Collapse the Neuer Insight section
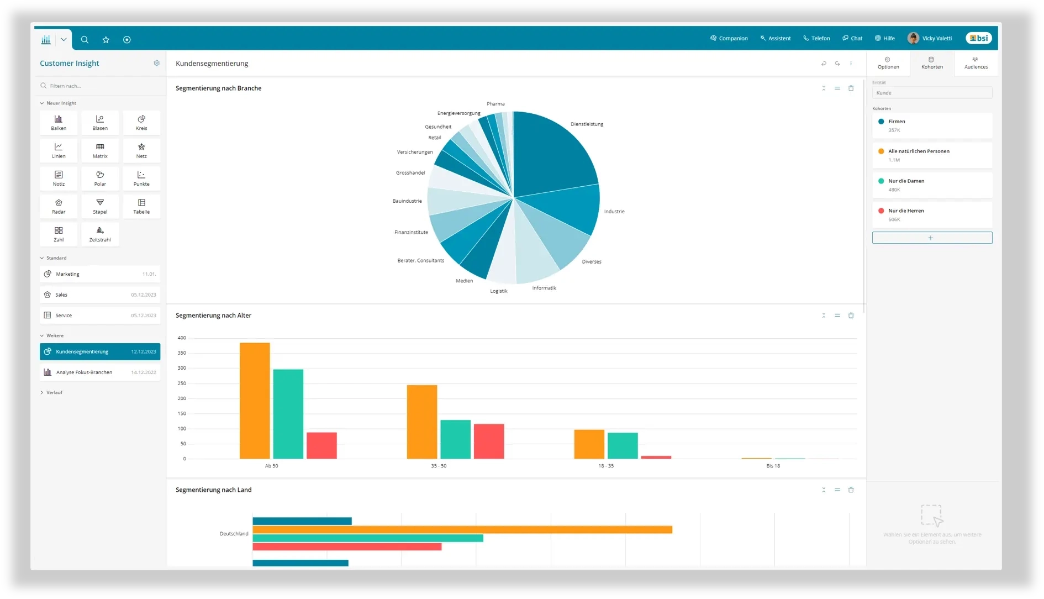This screenshot has height=599, width=1044. tap(58, 103)
